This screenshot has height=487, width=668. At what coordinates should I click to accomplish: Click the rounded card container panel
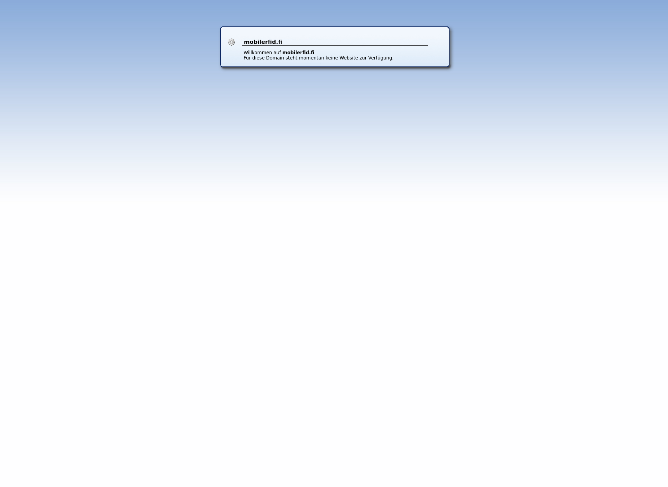tap(334, 47)
